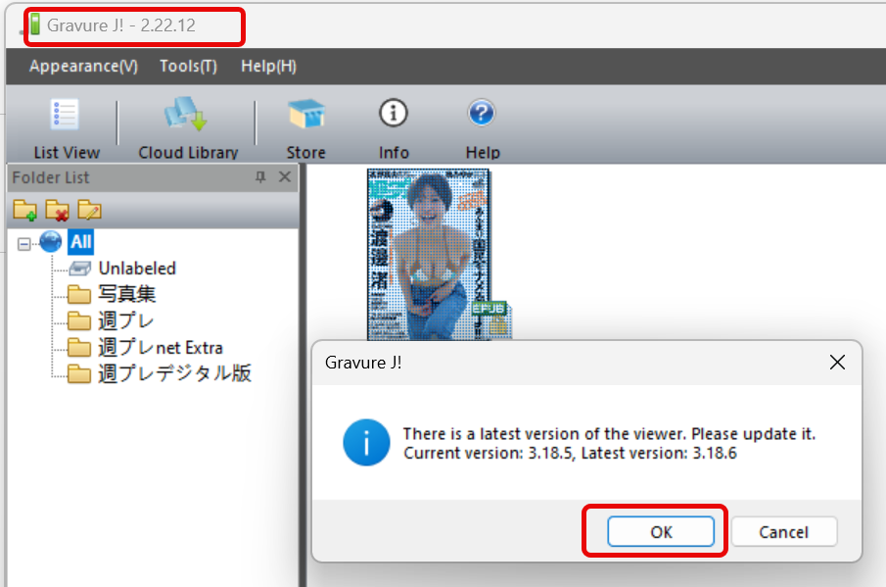Select the 週プレnet Extra folder
The width and height of the screenshot is (886, 587).
pos(160,347)
